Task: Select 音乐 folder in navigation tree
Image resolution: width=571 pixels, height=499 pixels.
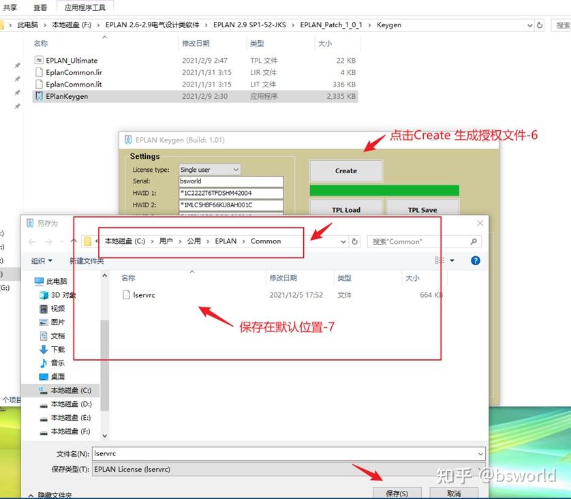Action: (52, 363)
